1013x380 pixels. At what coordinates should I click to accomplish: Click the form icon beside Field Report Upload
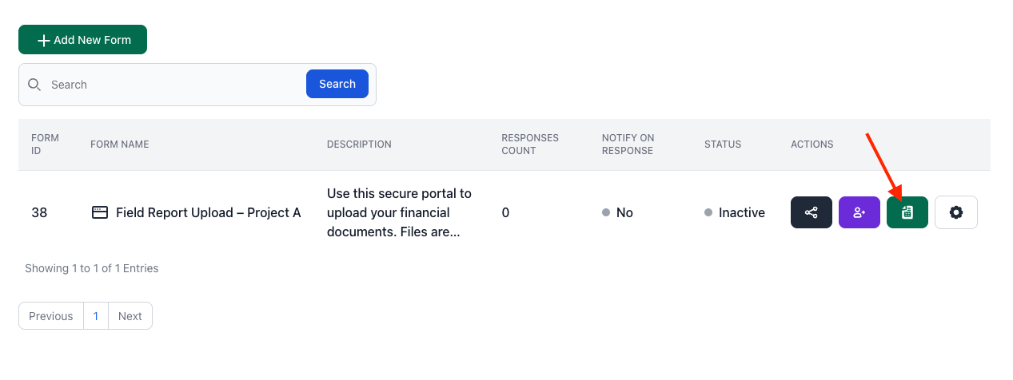pos(100,212)
